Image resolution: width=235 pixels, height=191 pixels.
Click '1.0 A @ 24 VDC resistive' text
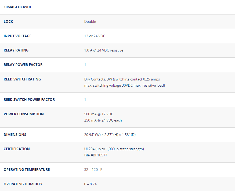coord(104,50)
